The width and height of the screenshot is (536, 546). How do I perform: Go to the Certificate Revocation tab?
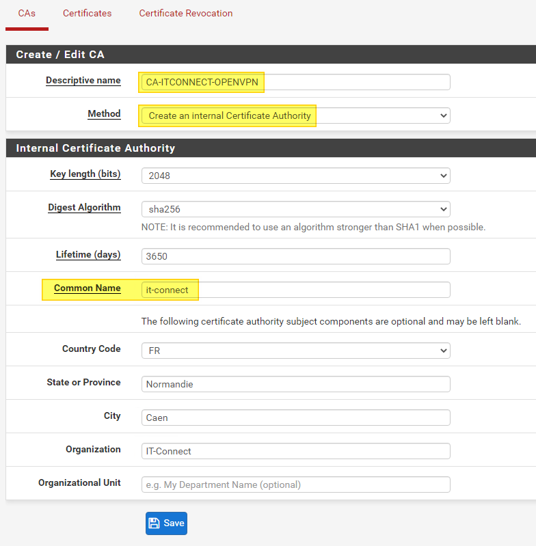coord(185,13)
